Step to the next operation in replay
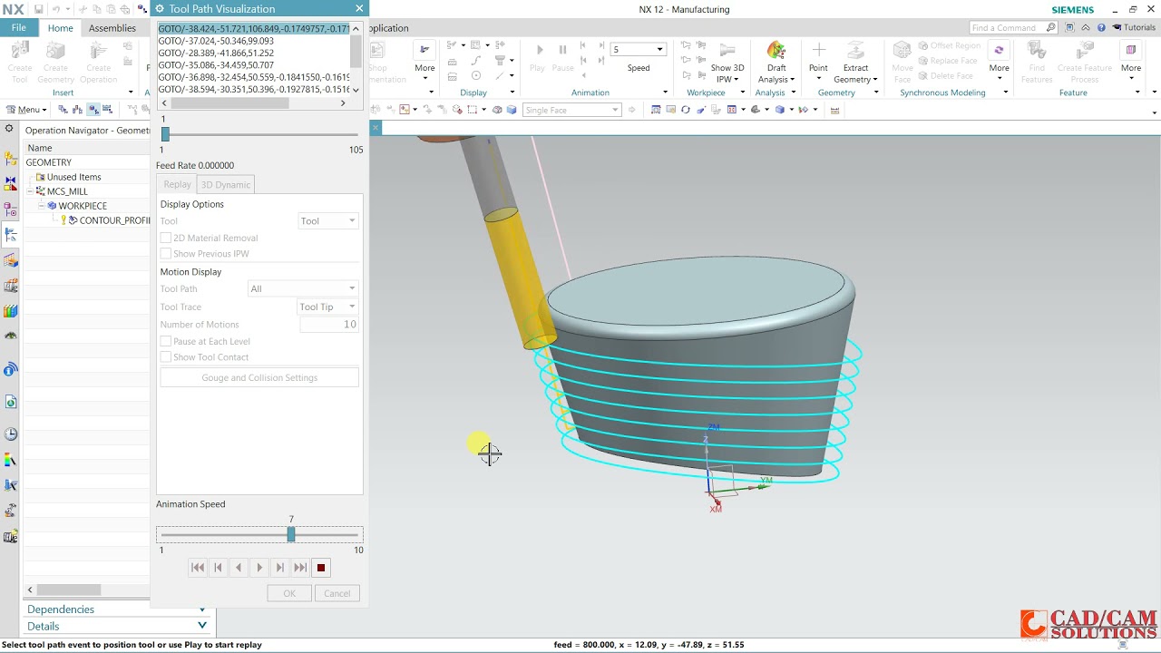Image resolution: width=1161 pixels, height=653 pixels. pyautogui.click(x=300, y=568)
